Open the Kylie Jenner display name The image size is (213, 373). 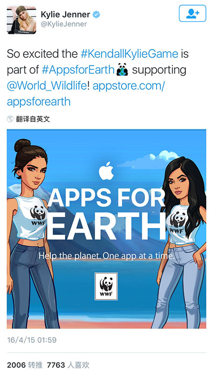point(65,14)
